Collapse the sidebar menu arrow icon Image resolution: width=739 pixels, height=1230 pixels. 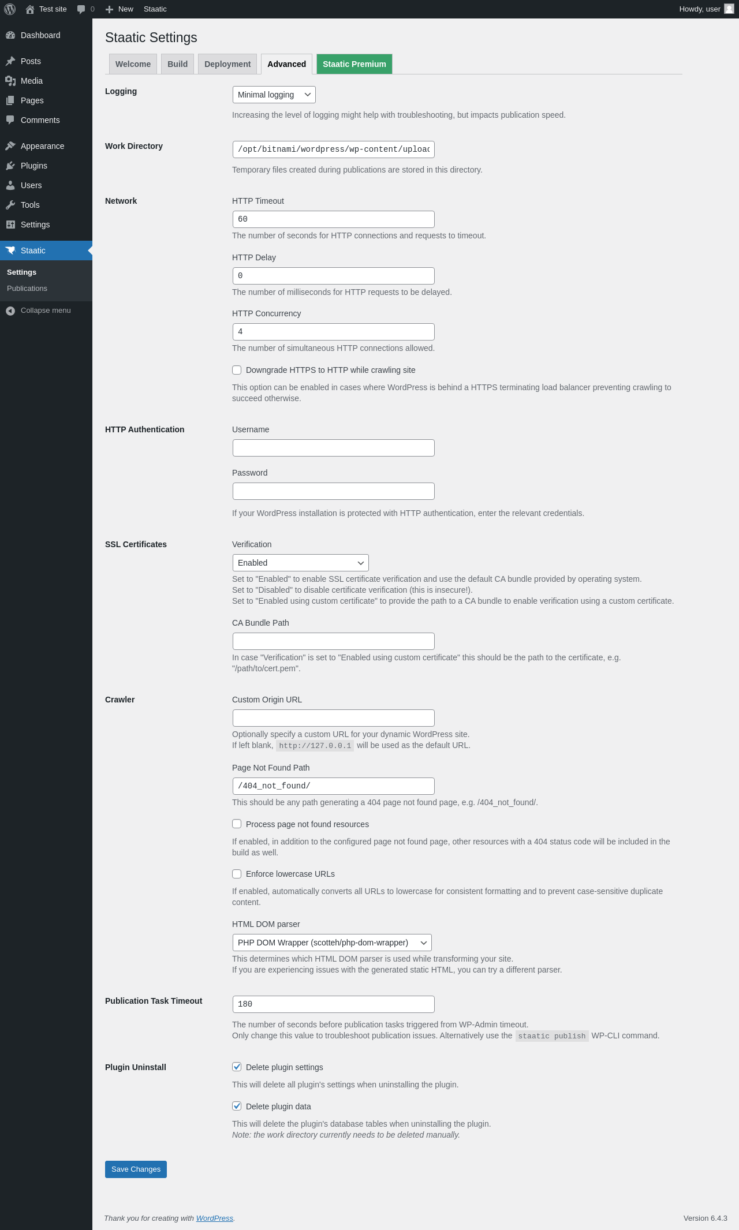tap(10, 311)
